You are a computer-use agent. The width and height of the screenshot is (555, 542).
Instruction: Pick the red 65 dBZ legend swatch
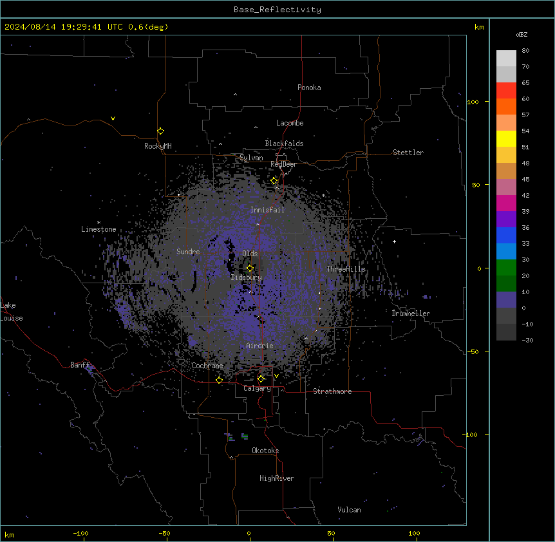pos(506,90)
